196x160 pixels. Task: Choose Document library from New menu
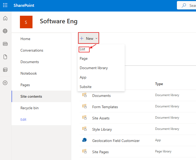[x=94, y=68]
